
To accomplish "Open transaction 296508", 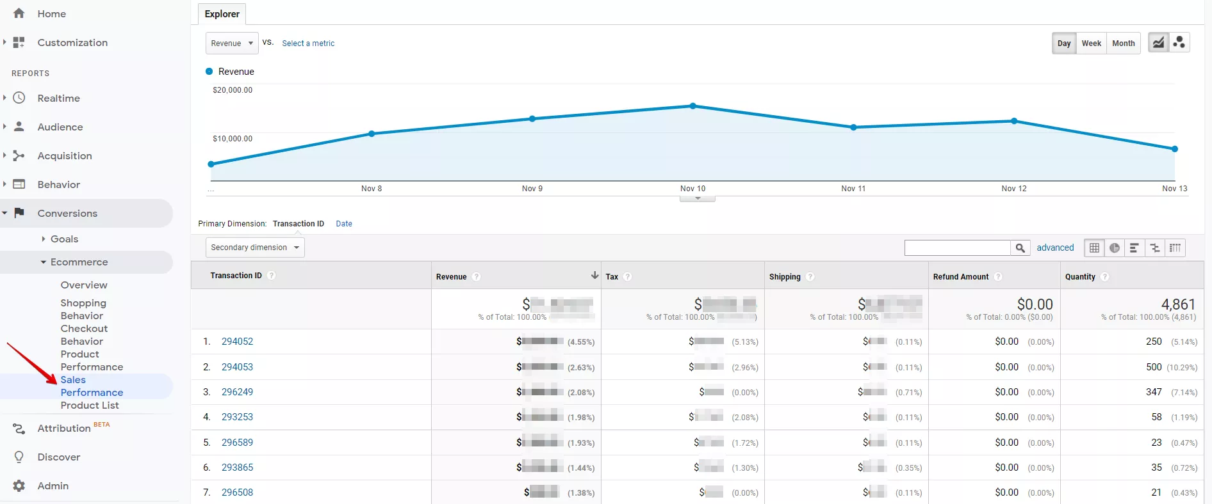I will [237, 492].
